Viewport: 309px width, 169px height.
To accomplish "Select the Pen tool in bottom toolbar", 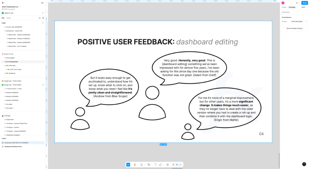I will tap(149, 165).
